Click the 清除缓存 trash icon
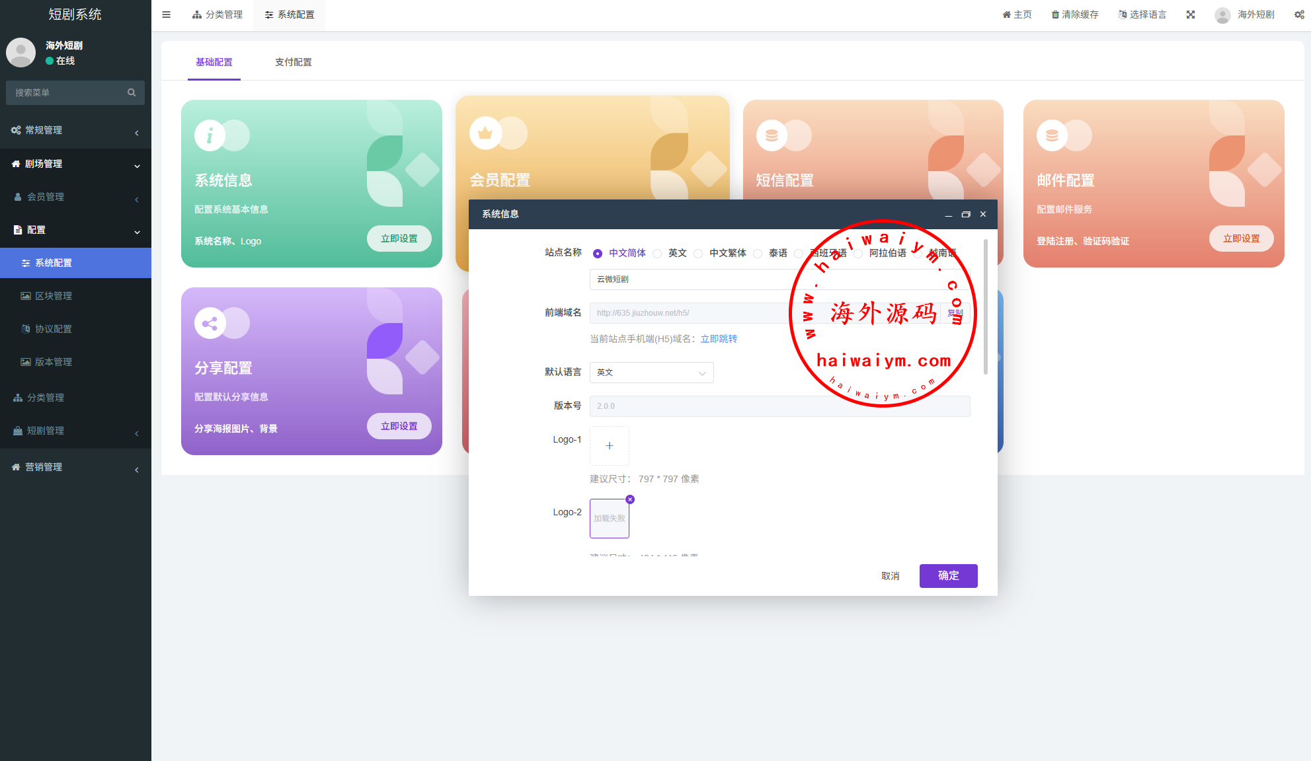This screenshot has height=761, width=1311. (1055, 15)
